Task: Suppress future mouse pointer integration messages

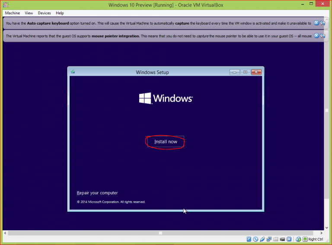Action: click(x=322, y=35)
